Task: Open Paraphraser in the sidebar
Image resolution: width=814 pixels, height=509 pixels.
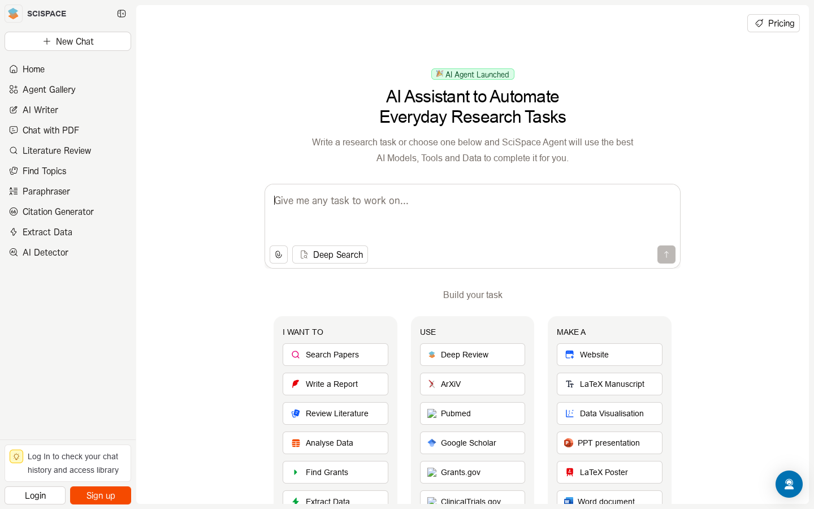Action: coord(68,191)
